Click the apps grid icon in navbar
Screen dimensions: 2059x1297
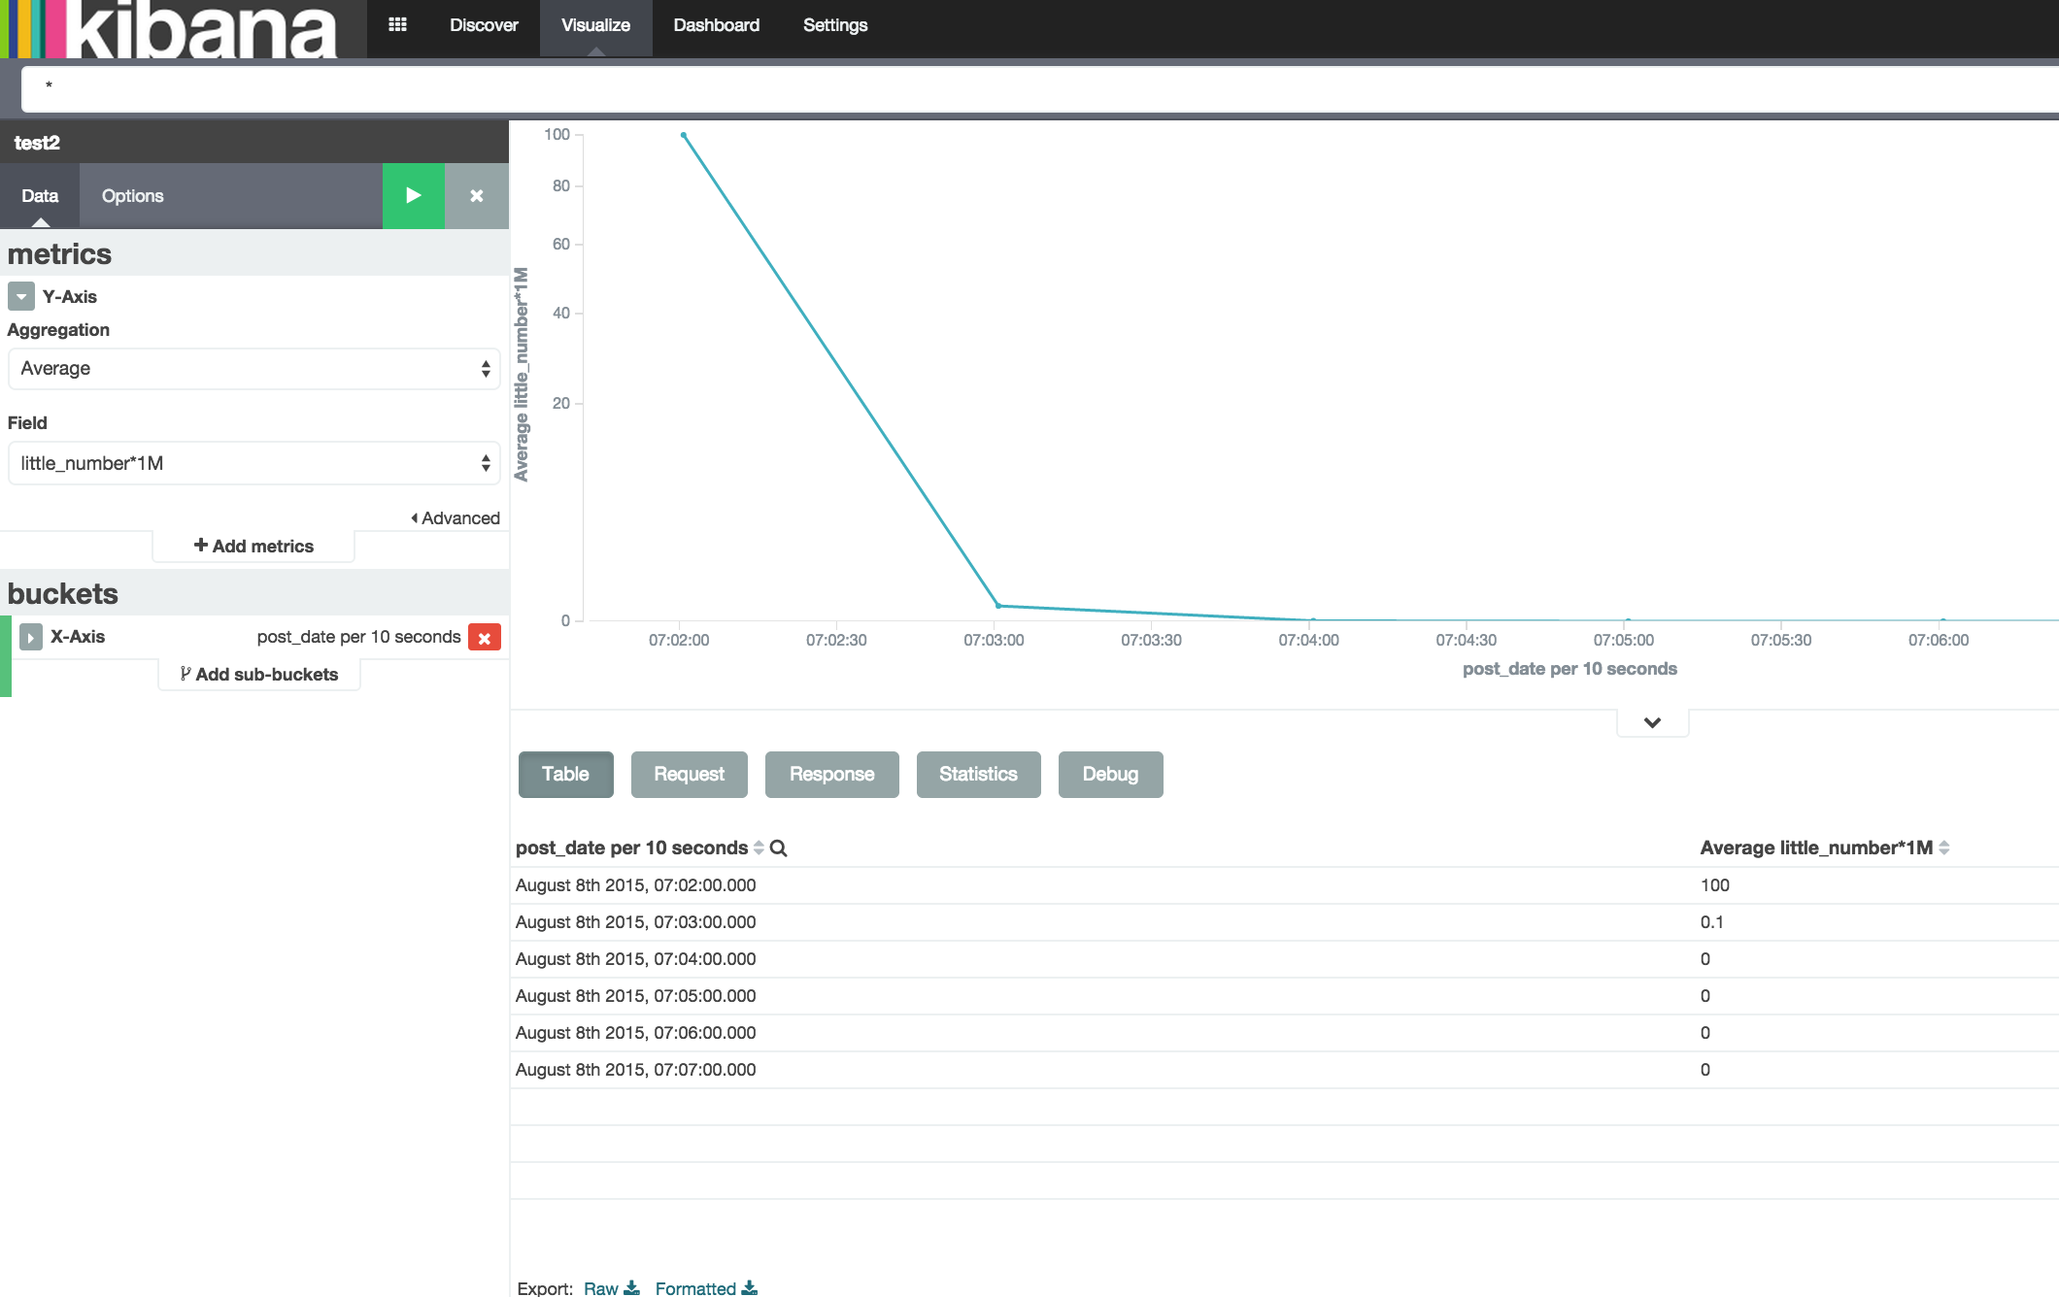tap(397, 25)
